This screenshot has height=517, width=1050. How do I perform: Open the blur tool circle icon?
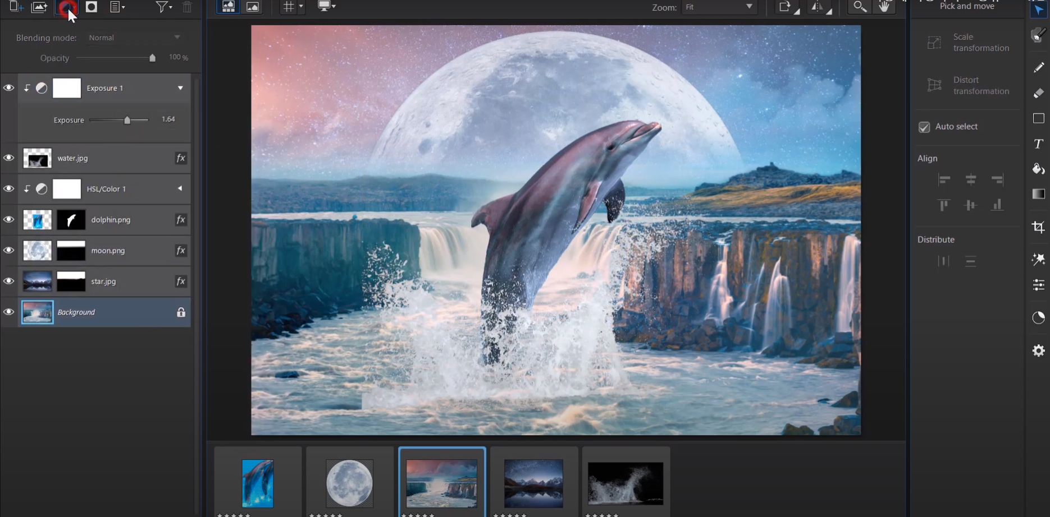pos(1039,317)
